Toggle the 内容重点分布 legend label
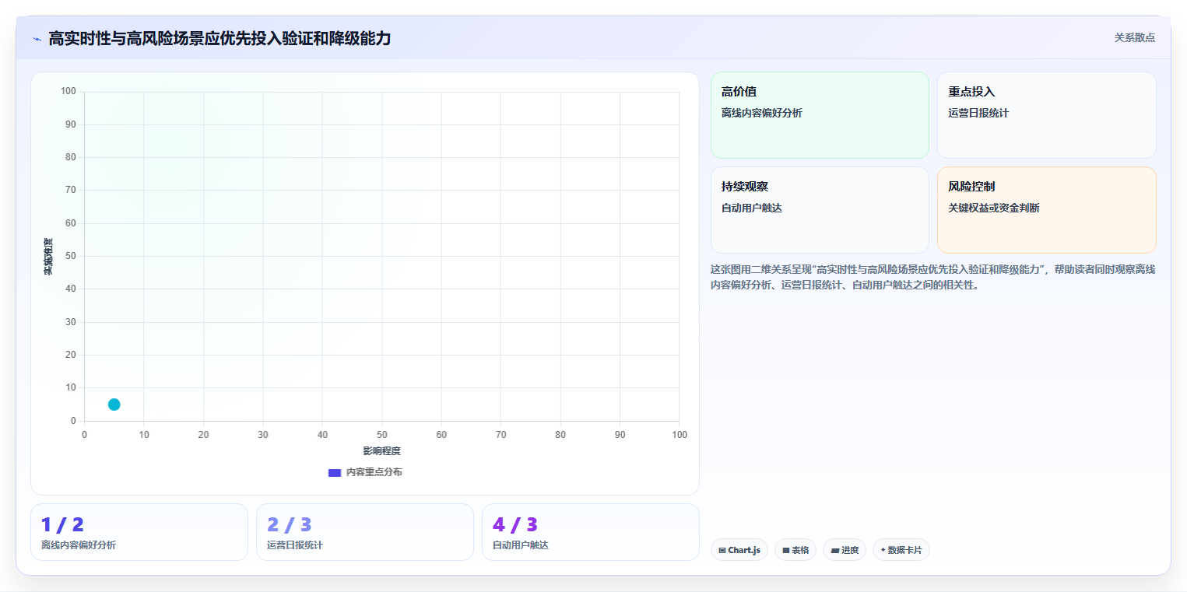The image size is (1187, 592). (374, 472)
